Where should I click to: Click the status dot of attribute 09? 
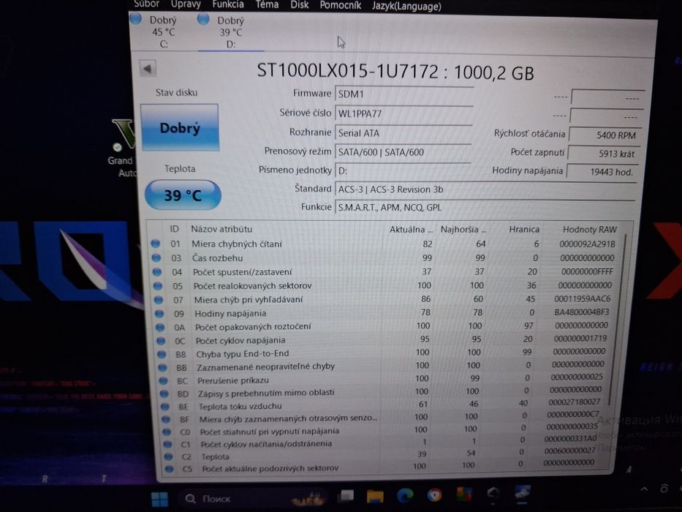159,313
